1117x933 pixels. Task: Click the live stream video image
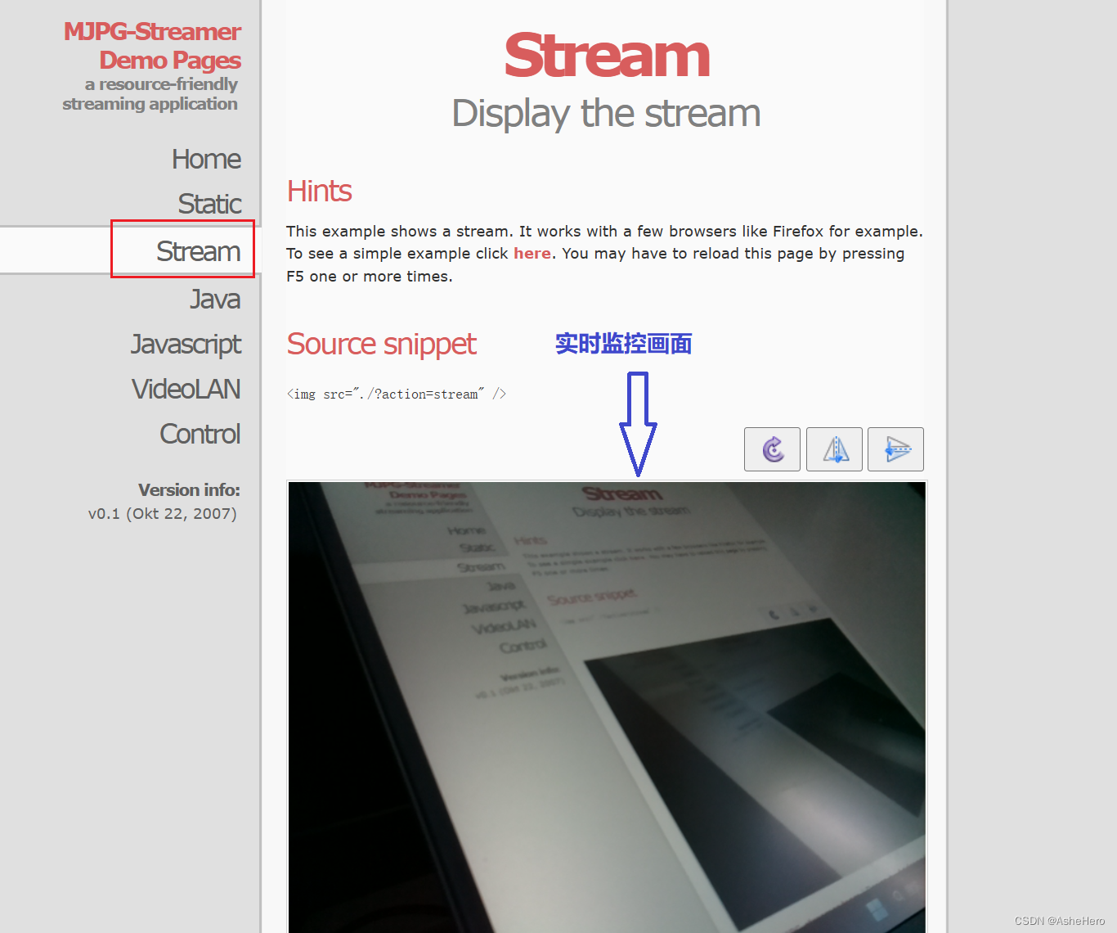[607, 707]
